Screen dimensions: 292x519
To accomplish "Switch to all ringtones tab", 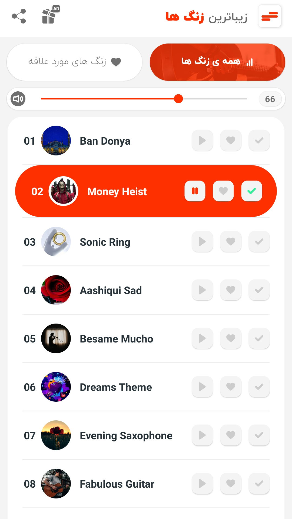I will [217, 62].
